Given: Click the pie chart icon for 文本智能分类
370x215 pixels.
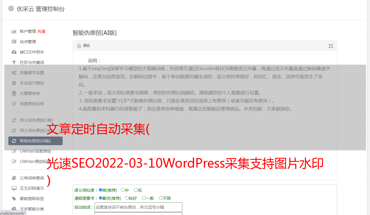Looking at the screenshot, I should (14, 209).
